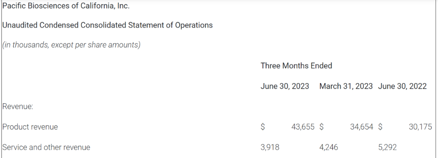
Task: Click dollar sign before 43,655
Action: pyautogui.click(x=263, y=127)
